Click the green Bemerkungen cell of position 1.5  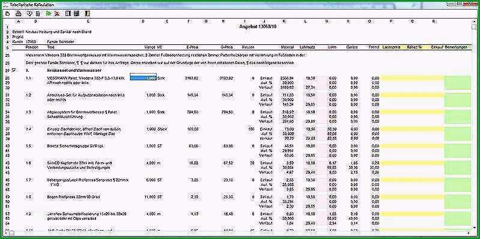[458, 150]
